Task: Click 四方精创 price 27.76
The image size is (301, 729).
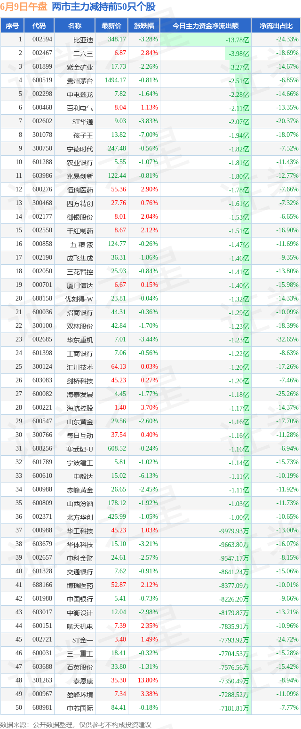Action: pyautogui.click(x=119, y=203)
